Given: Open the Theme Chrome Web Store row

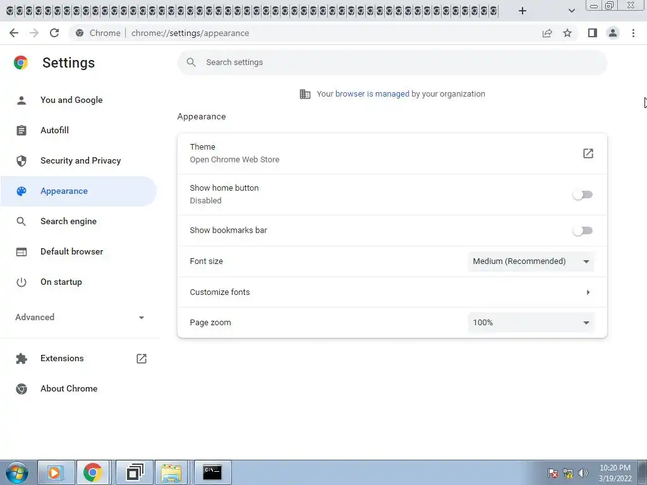Looking at the screenshot, I should (x=392, y=153).
